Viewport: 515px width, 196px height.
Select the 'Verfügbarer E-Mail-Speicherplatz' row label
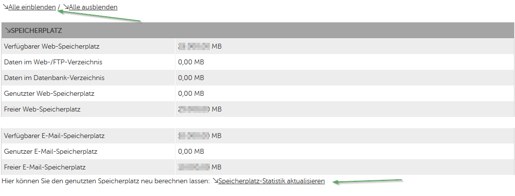54,136
